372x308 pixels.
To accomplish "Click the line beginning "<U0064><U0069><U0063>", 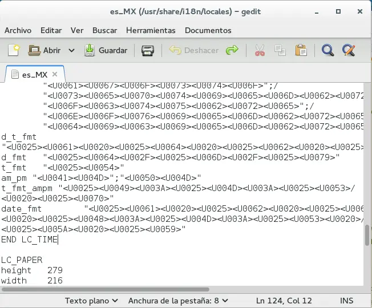I will (x=203, y=127).
